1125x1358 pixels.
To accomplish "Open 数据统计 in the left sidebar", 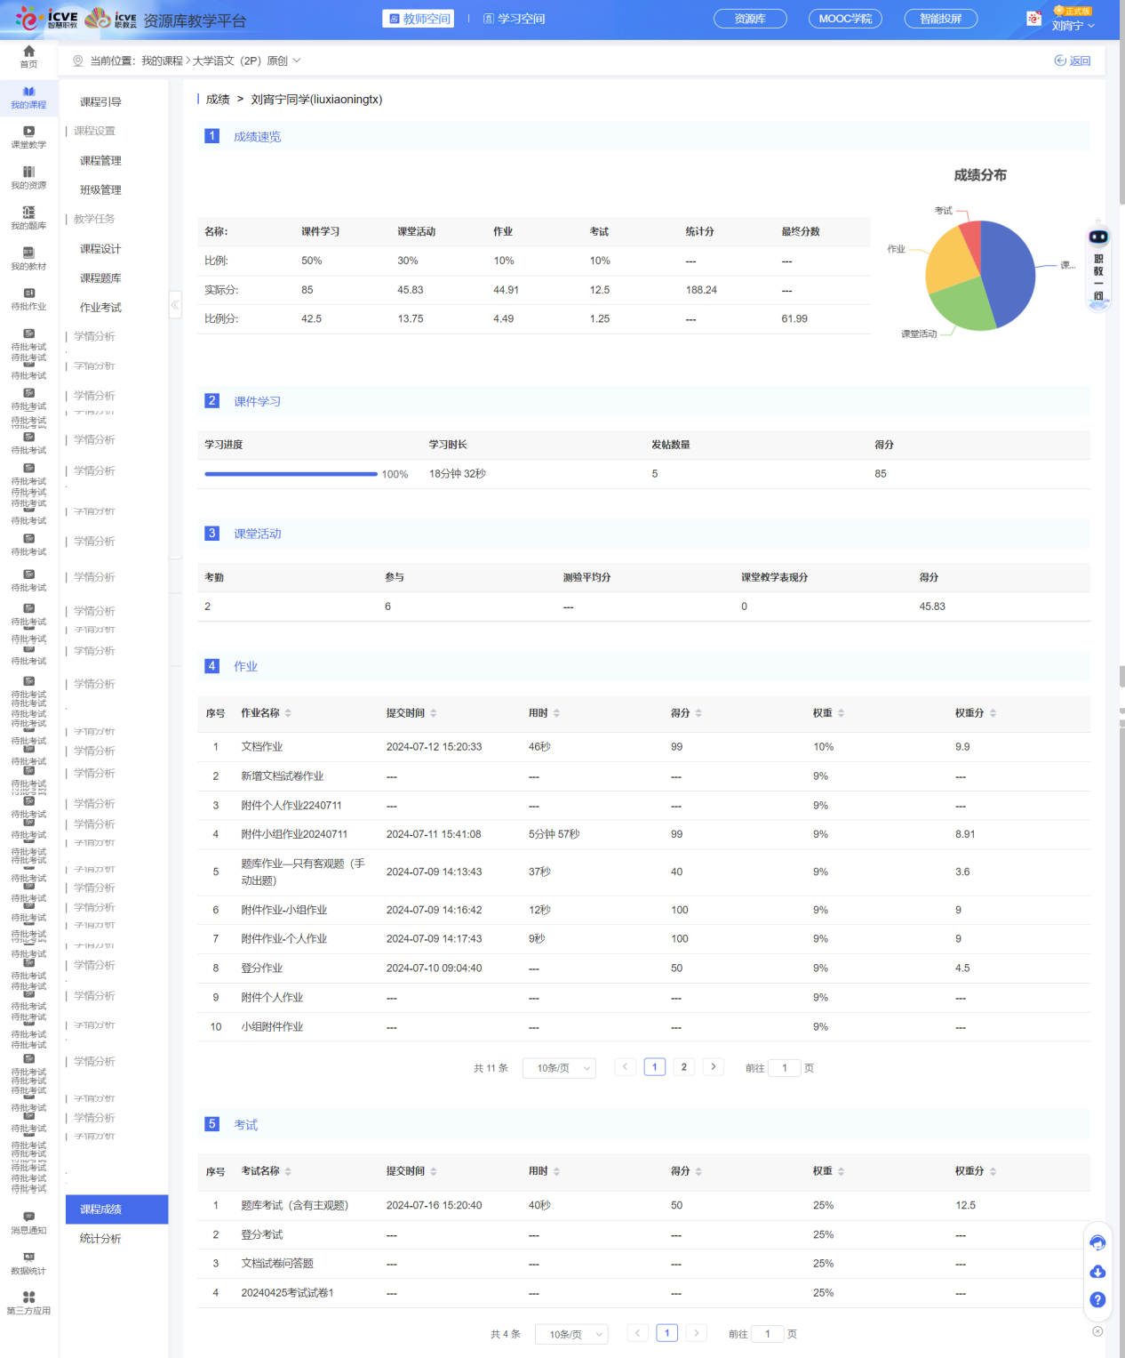I will (x=28, y=1263).
